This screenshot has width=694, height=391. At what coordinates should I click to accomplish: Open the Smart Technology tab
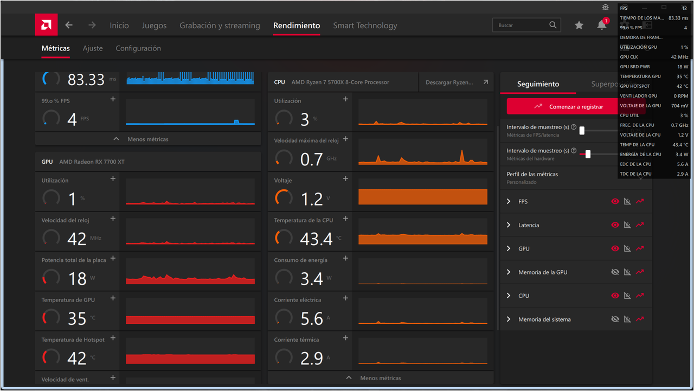tap(365, 25)
